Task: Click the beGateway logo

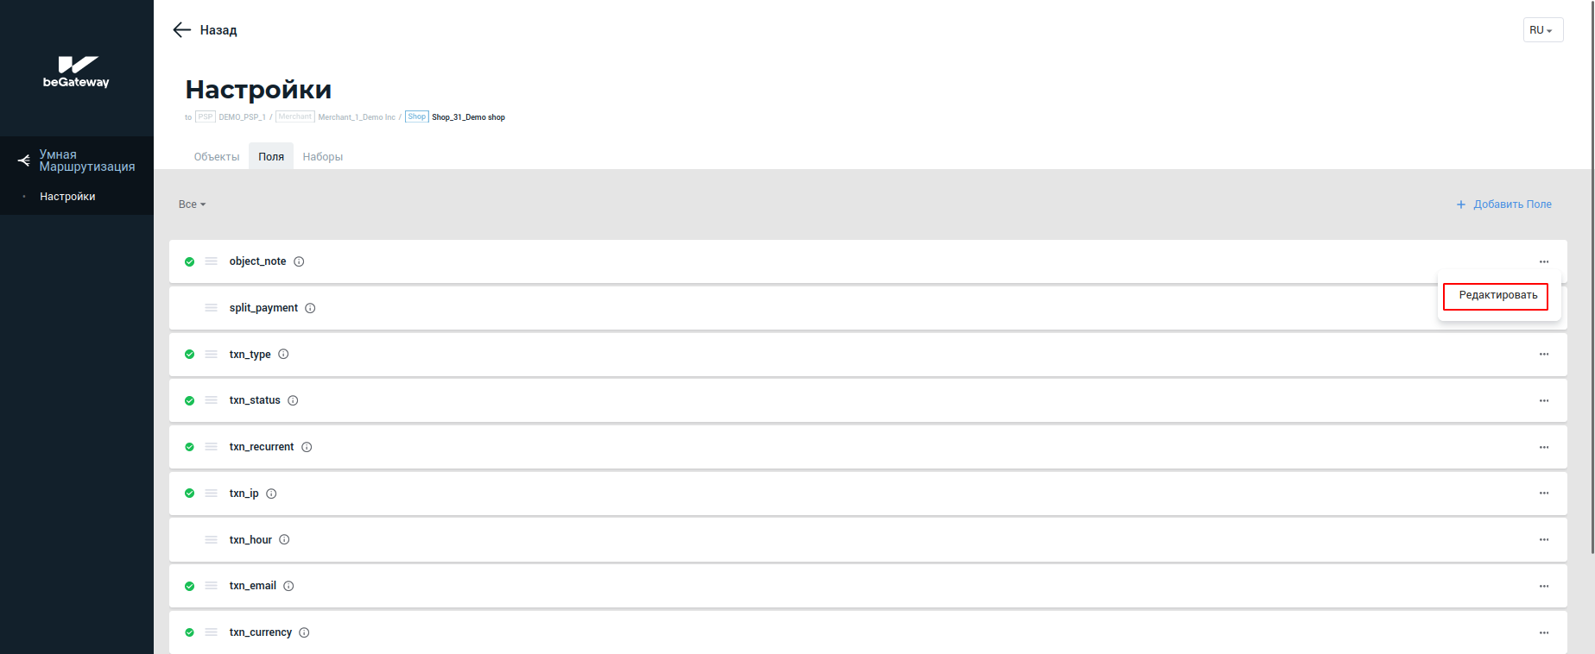Action: 77,72
